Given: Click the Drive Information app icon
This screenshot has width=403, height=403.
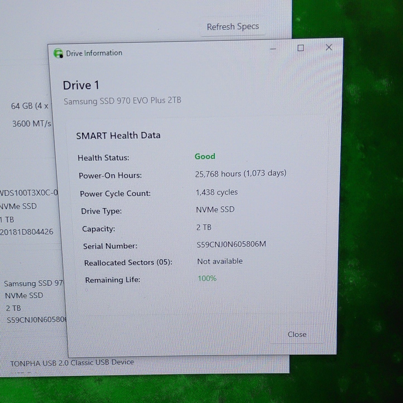Looking at the screenshot, I should coord(58,53).
